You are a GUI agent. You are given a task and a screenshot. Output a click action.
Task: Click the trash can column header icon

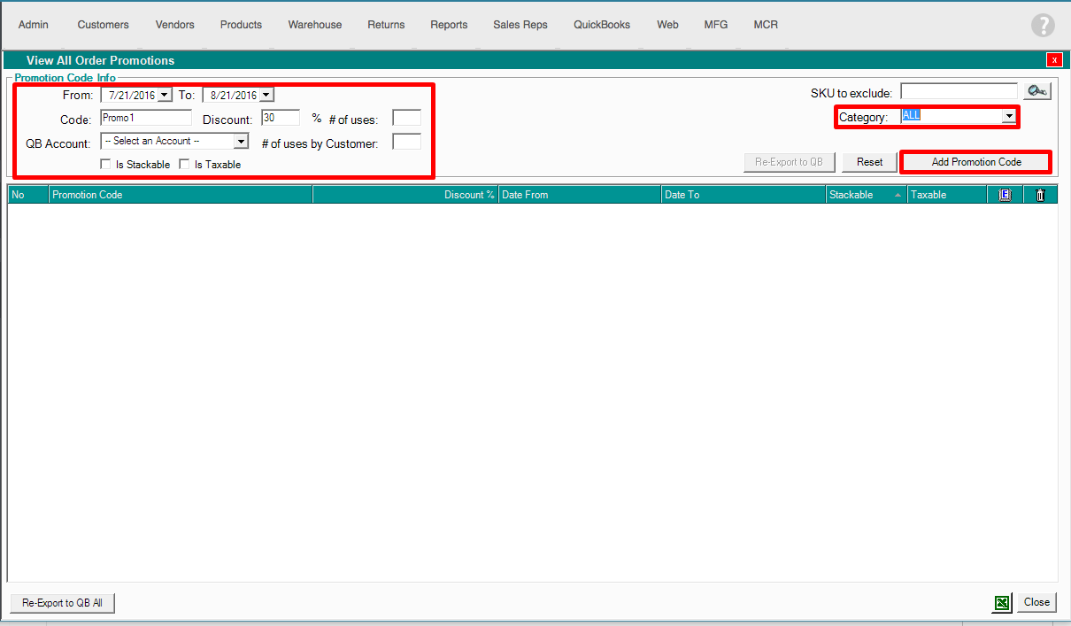(x=1040, y=195)
